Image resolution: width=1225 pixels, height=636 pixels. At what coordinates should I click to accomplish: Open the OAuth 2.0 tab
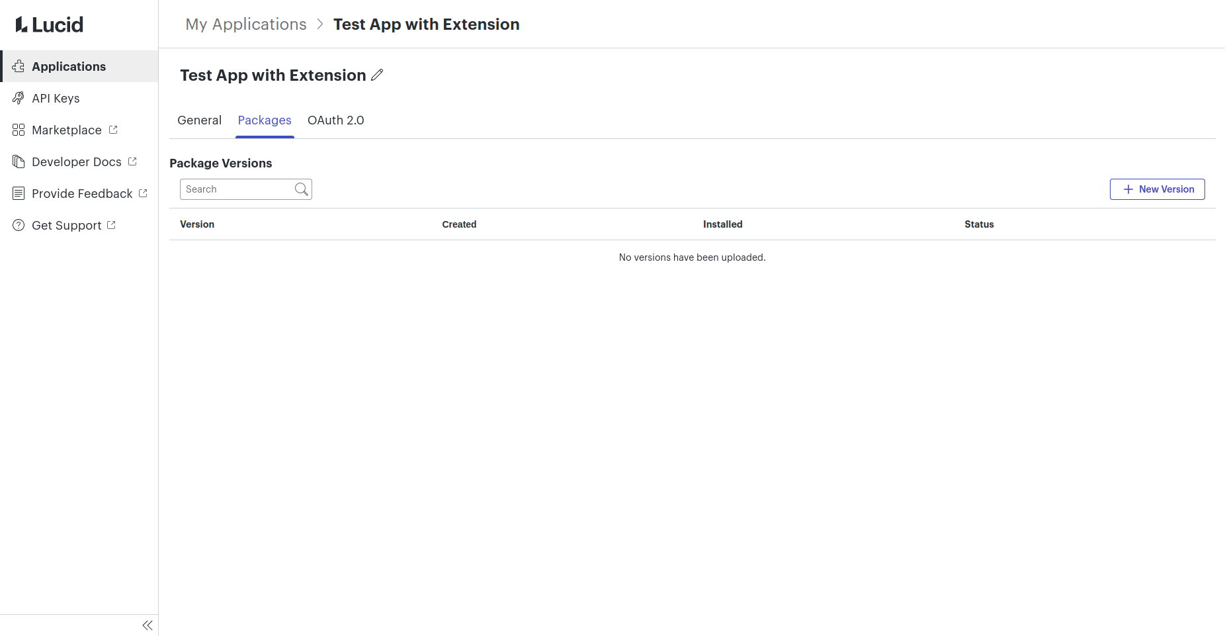tap(336, 120)
